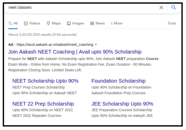Open the More three-dots menu
186x130 pixels.
(112, 23)
